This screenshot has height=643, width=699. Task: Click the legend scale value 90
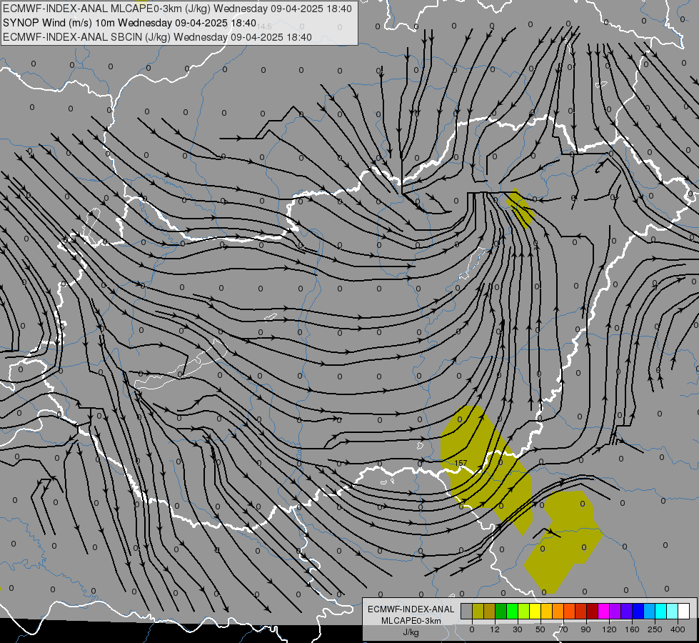[x=585, y=629]
